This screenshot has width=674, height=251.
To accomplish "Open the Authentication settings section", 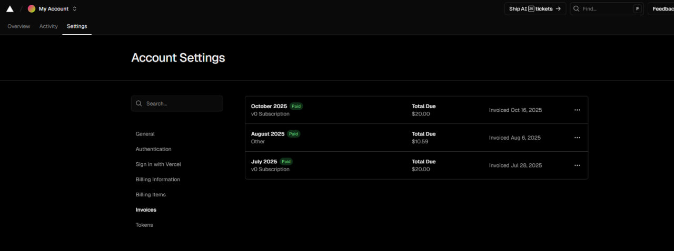I will click(153, 149).
